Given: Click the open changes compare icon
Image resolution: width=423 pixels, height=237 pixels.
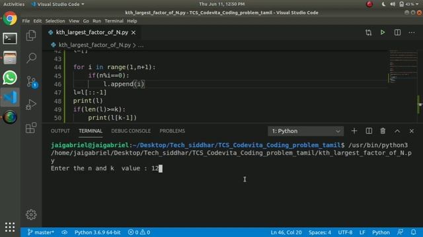Looking at the screenshot, I should click(x=368, y=32).
